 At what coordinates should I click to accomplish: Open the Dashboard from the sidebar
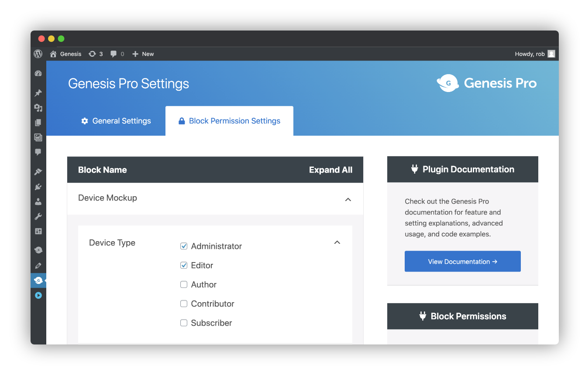tap(38, 74)
